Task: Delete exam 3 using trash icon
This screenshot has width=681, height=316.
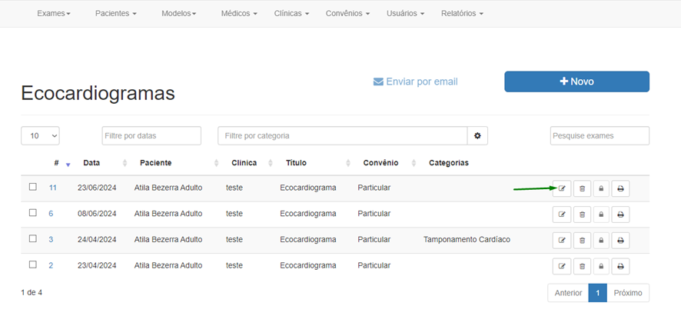Action: (582, 241)
